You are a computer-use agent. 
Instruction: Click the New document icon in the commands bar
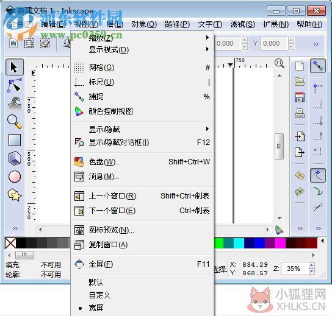click(300, 66)
